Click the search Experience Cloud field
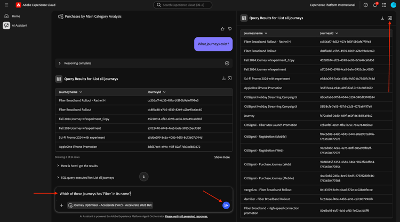 [182, 5]
